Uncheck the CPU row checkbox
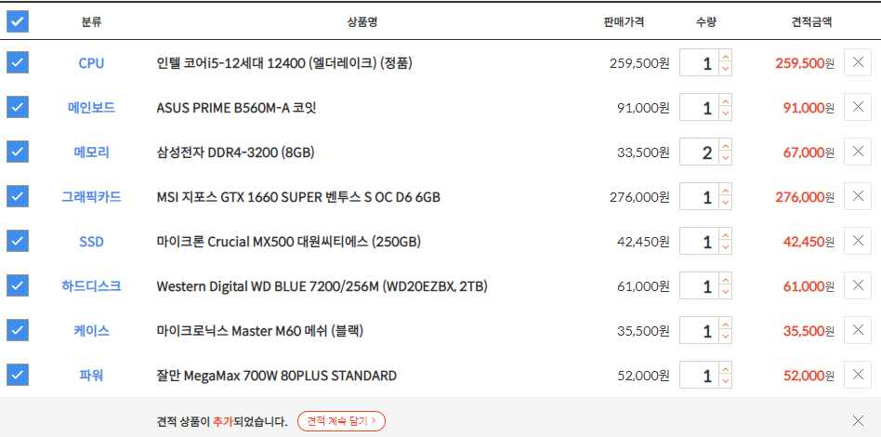 pyautogui.click(x=18, y=62)
